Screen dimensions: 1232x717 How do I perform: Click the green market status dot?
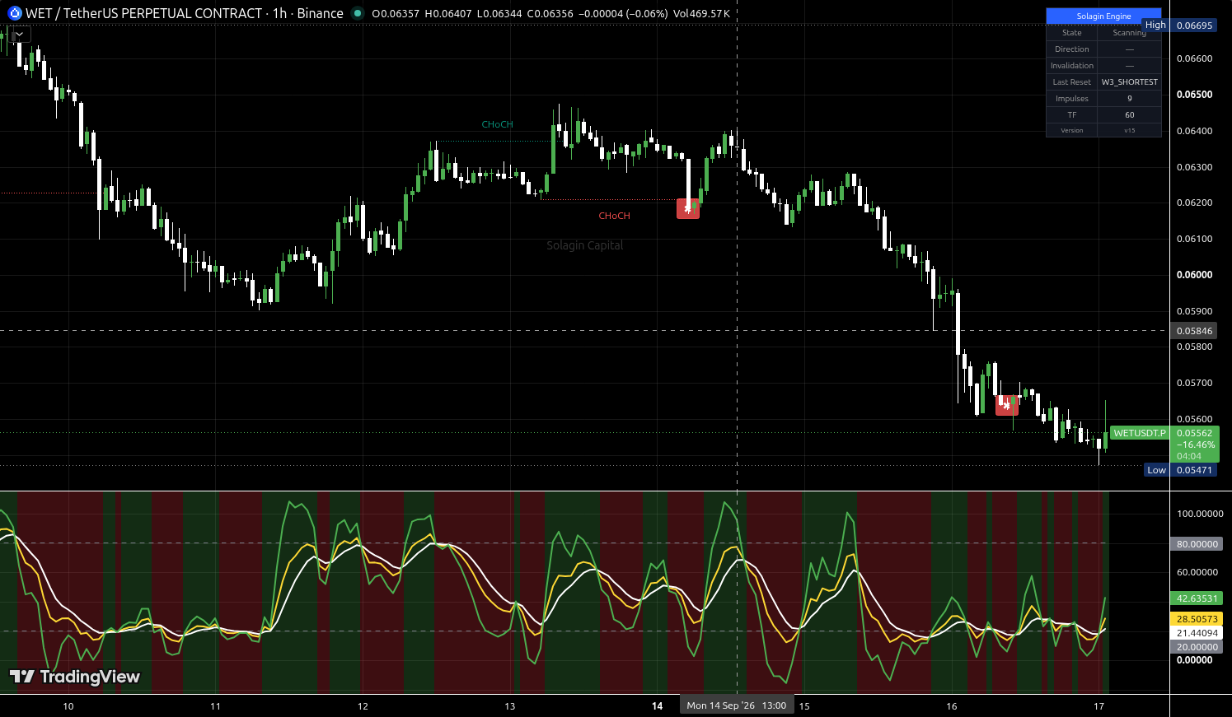(357, 13)
